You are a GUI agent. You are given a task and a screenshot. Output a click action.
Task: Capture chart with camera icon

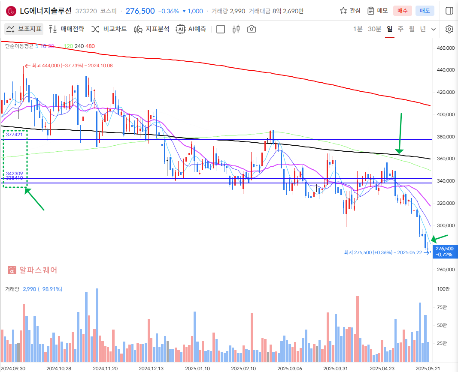(252, 29)
